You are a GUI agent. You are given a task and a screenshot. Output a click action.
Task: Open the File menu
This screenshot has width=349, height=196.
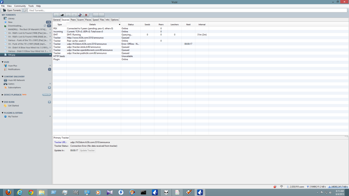3,6
